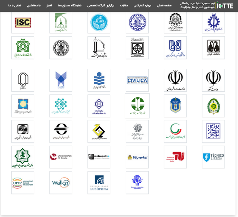238x217 pixels.
Task: Click the وزارت راه و شهرسازی emblem
Action: pos(175,80)
